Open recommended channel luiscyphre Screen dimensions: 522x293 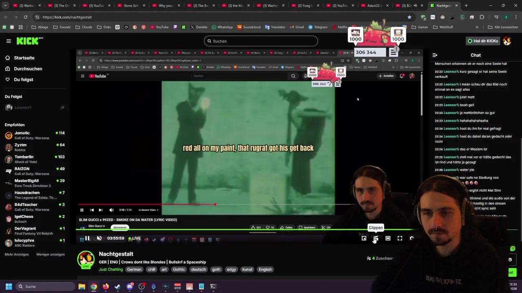[x=35, y=243]
